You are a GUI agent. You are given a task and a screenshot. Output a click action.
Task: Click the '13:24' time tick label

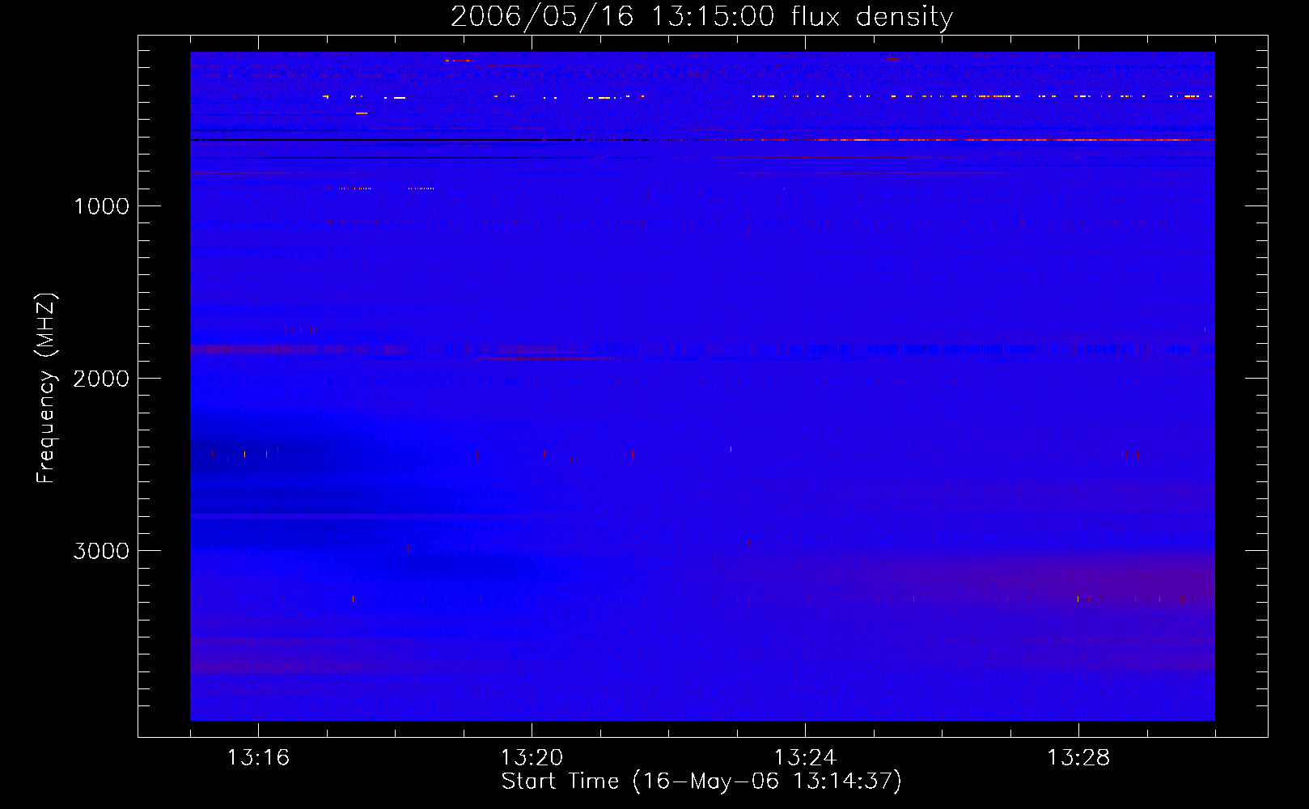pyautogui.click(x=805, y=758)
